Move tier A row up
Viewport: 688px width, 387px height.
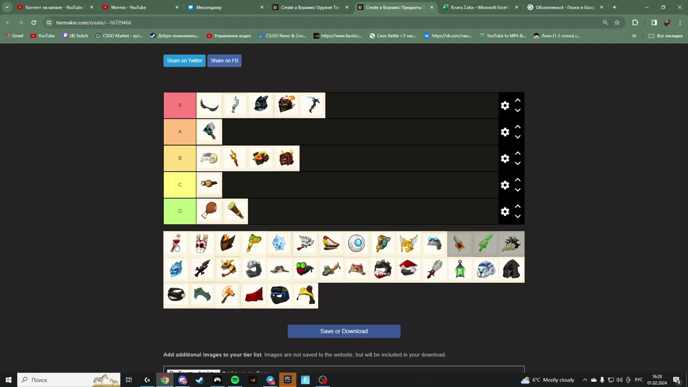(x=518, y=127)
